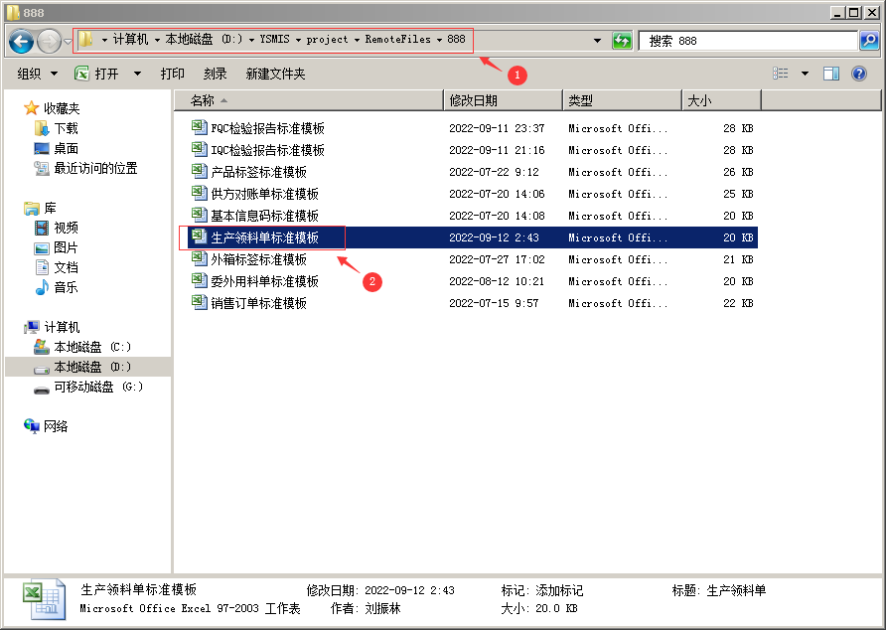Select the FQC检验报告标准模板 Excel file icon
The height and width of the screenshot is (630, 886).
pos(199,127)
